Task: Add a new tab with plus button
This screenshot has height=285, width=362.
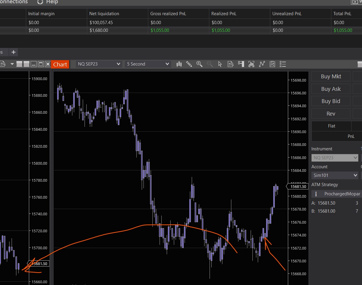Action: tap(13, 52)
